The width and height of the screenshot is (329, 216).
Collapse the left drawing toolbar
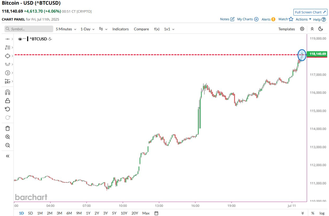pyautogui.click(x=8, y=156)
